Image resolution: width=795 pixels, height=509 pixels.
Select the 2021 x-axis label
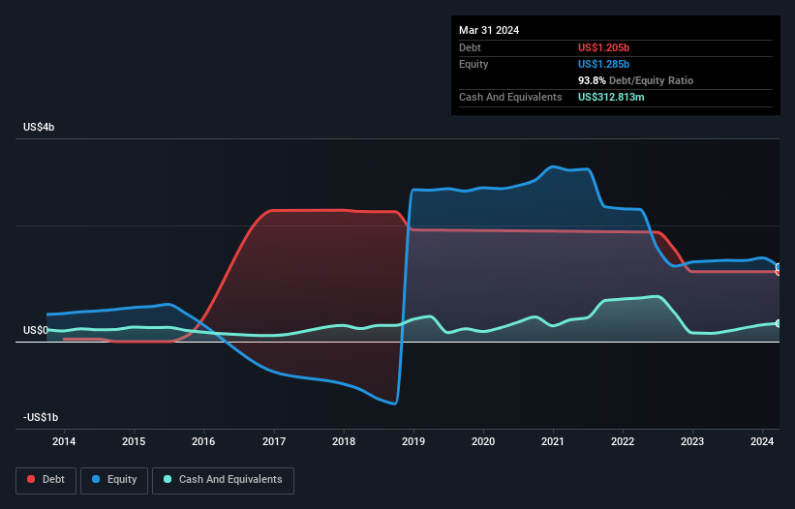[553, 441]
